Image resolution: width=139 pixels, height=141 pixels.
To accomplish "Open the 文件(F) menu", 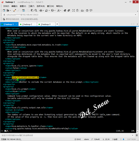I will point(6,6).
